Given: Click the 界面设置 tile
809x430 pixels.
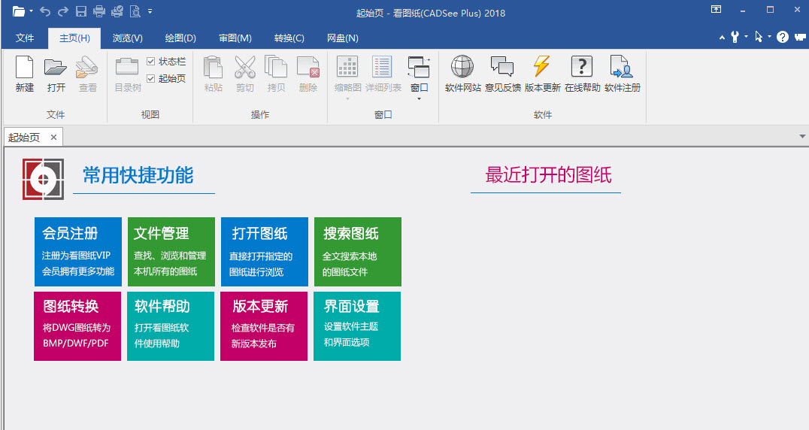Looking at the screenshot, I should (x=357, y=326).
